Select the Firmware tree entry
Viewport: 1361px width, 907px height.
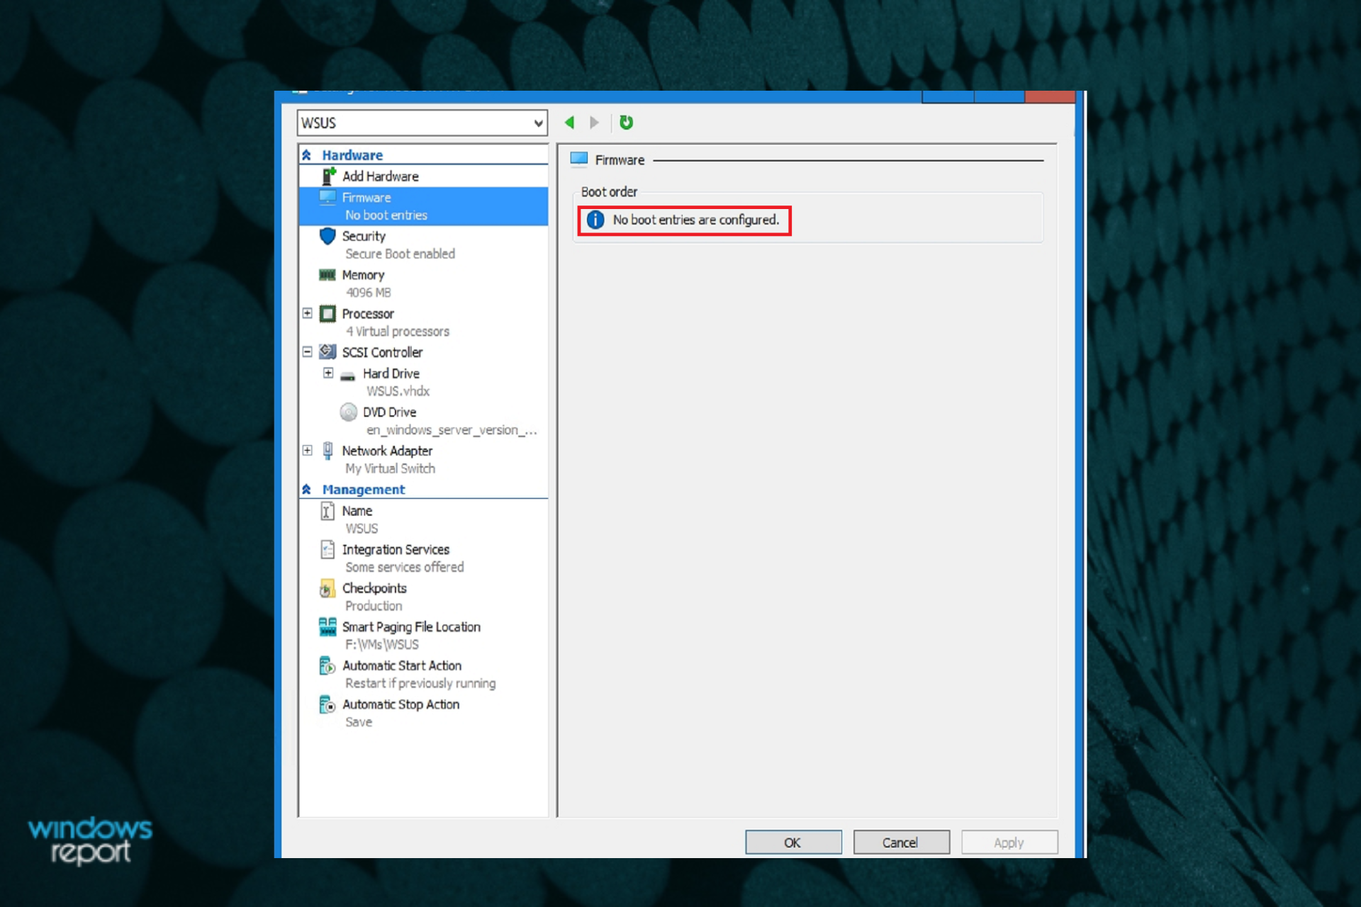[x=424, y=206]
